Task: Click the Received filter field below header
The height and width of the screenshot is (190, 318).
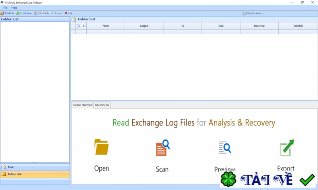Action: pyautogui.click(x=259, y=32)
